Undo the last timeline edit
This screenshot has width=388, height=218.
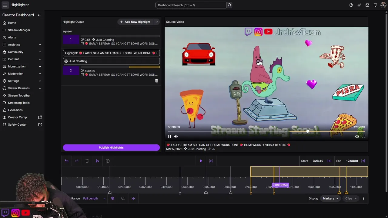click(x=66, y=161)
